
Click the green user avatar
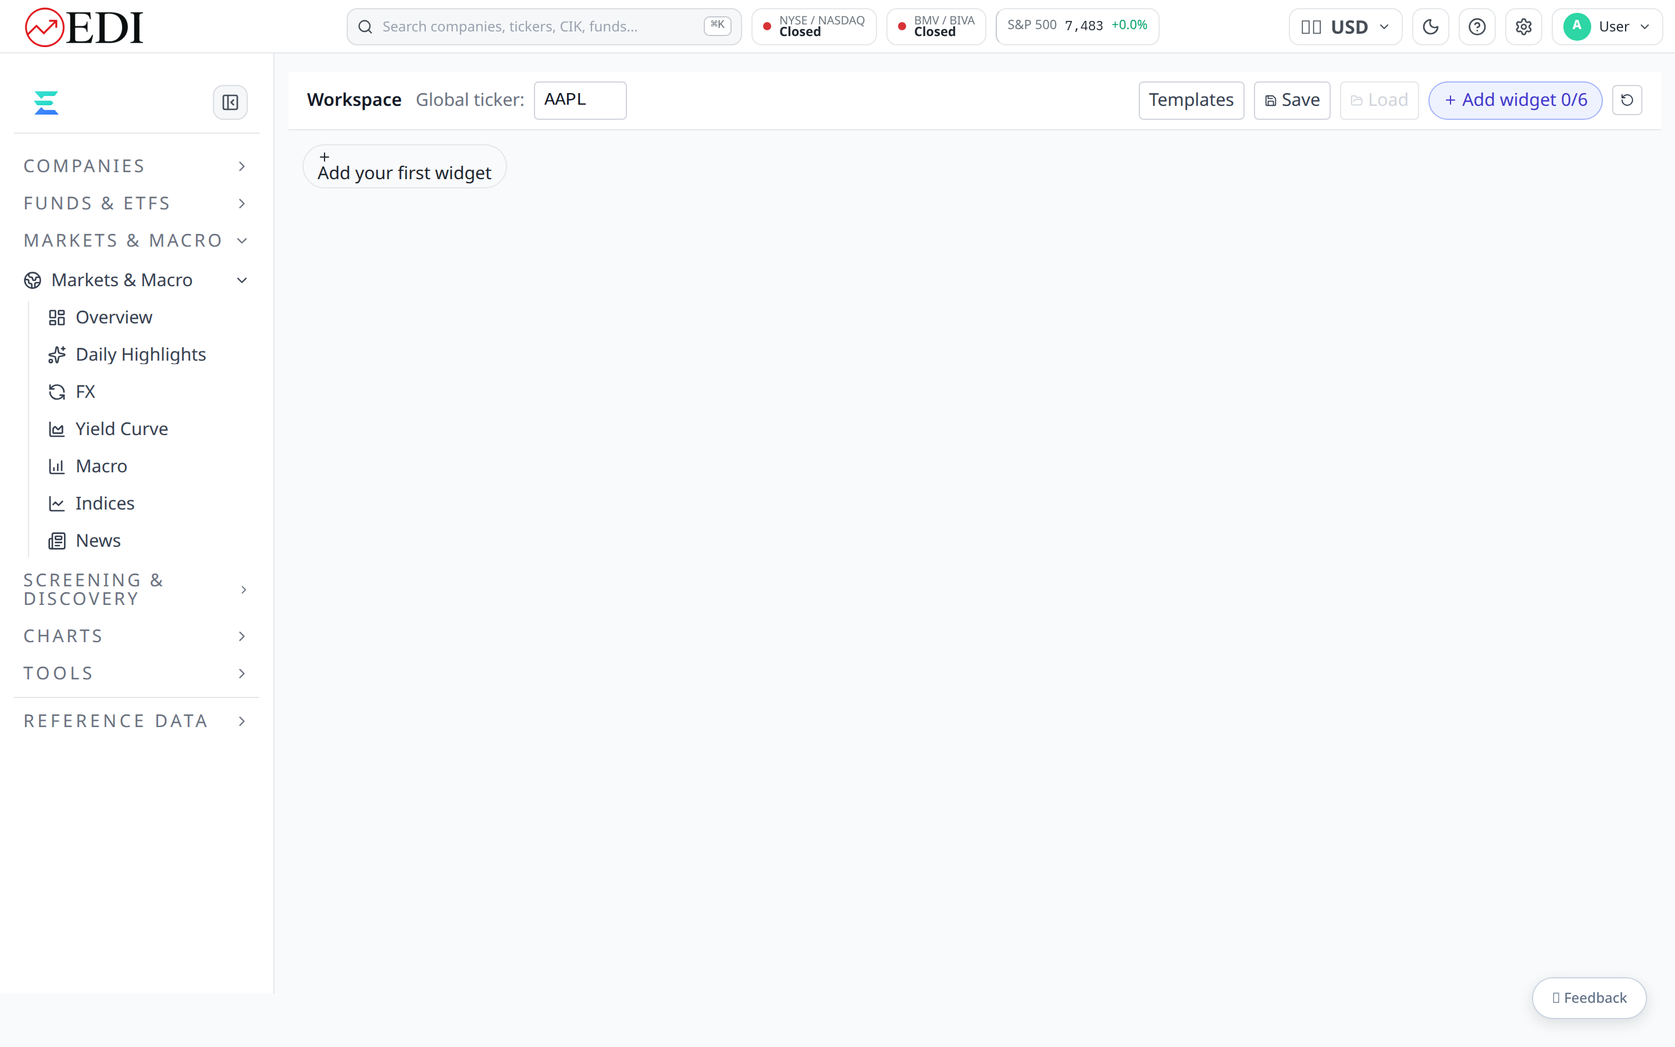1577,27
